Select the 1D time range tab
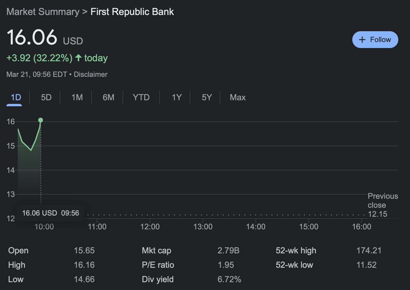The image size is (410, 290). coord(16,97)
